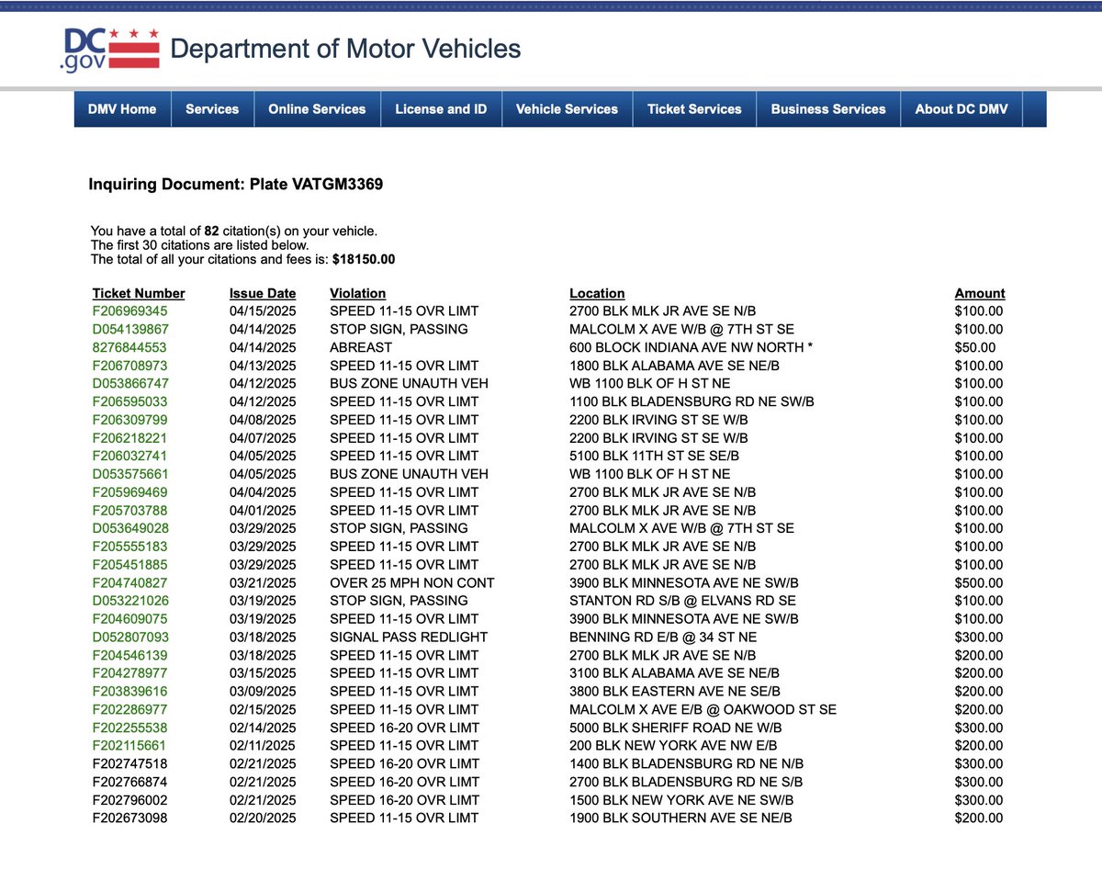Open ticket F206218221
1102x869 pixels.
click(130, 438)
